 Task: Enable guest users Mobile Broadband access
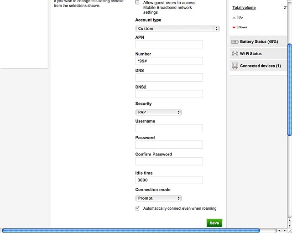pyautogui.click(x=137, y=2)
